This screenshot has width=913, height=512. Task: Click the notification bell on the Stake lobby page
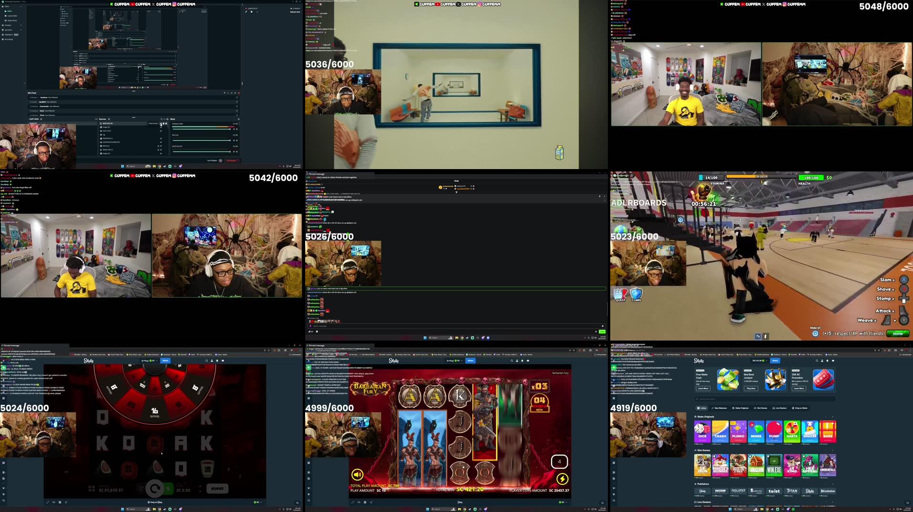(827, 361)
